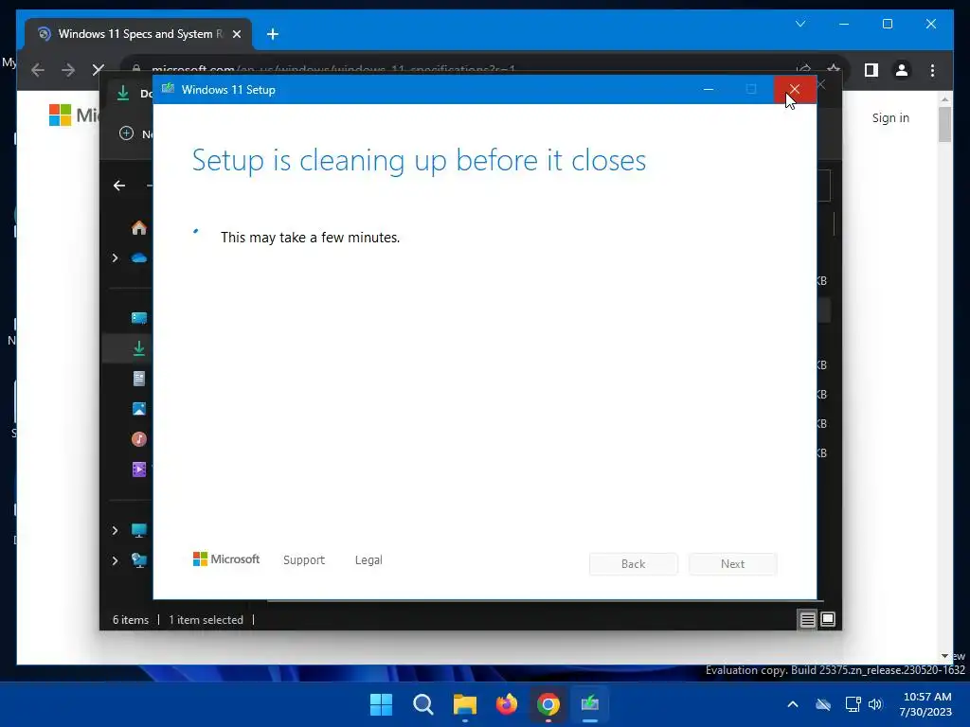970x727 pixels.
Task: Click Support link in Setup window
Action: [x=304, y=560]
